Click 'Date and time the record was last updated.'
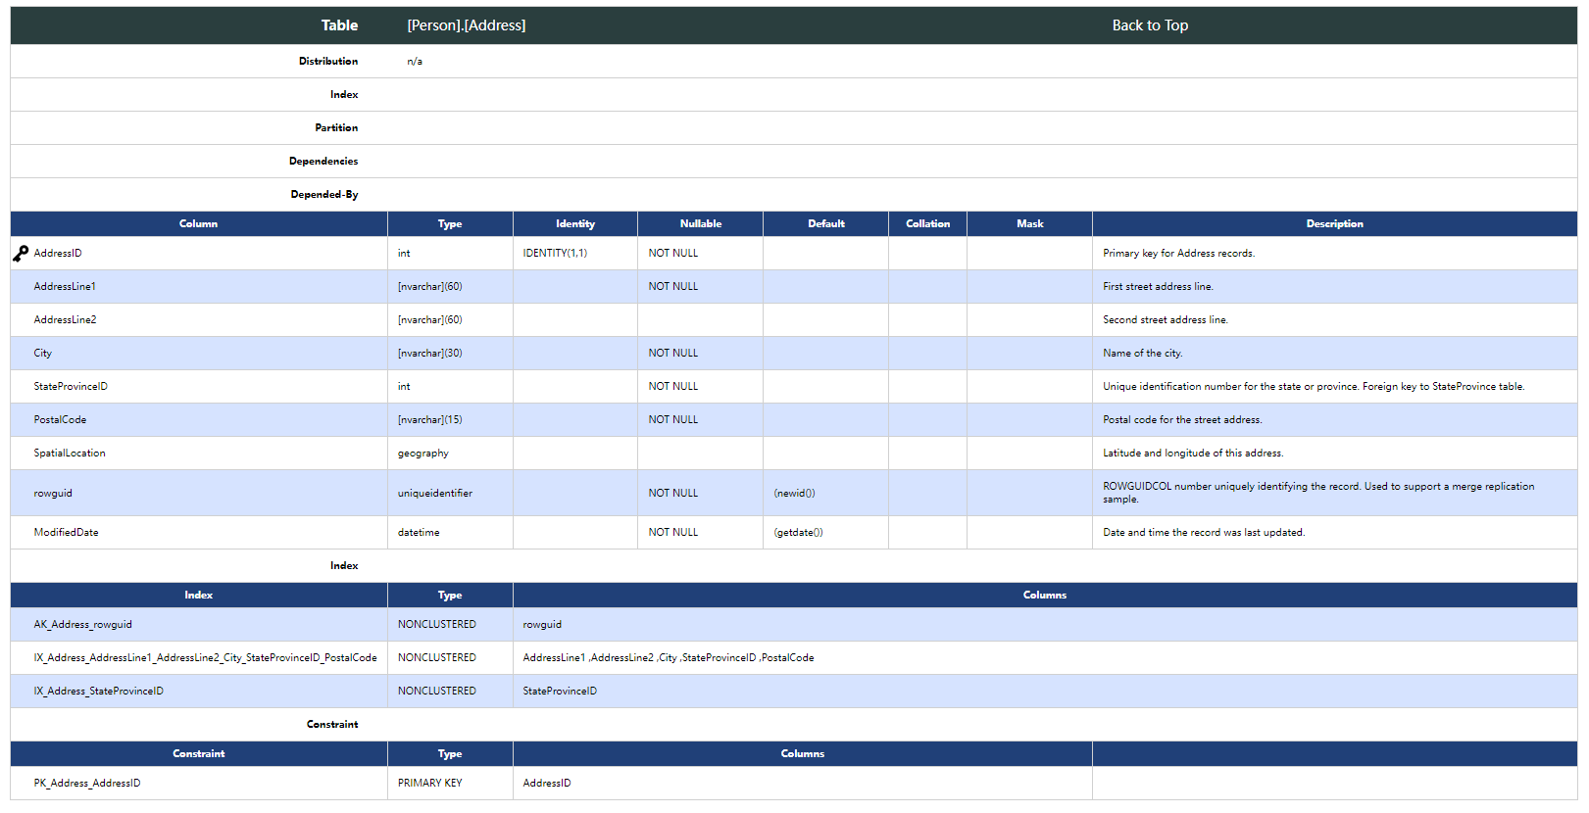The width and height of the screenshot is (1589, 813). click(1204, 533)
